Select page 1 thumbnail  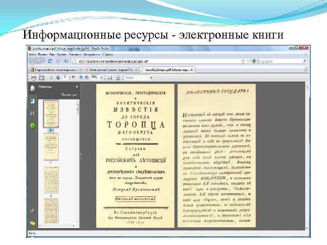51,114
